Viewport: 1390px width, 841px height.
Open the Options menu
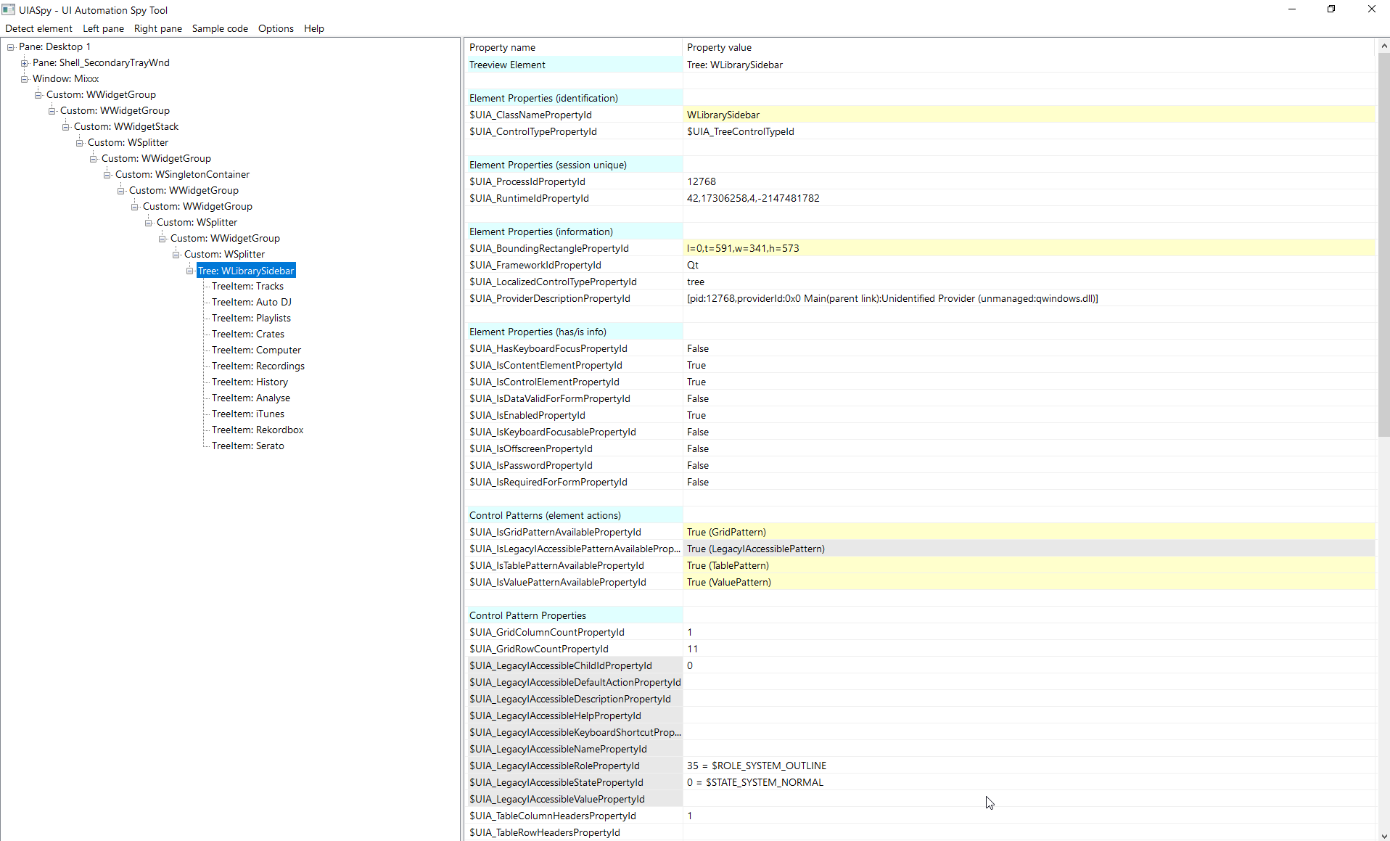[x=276, y=28]
